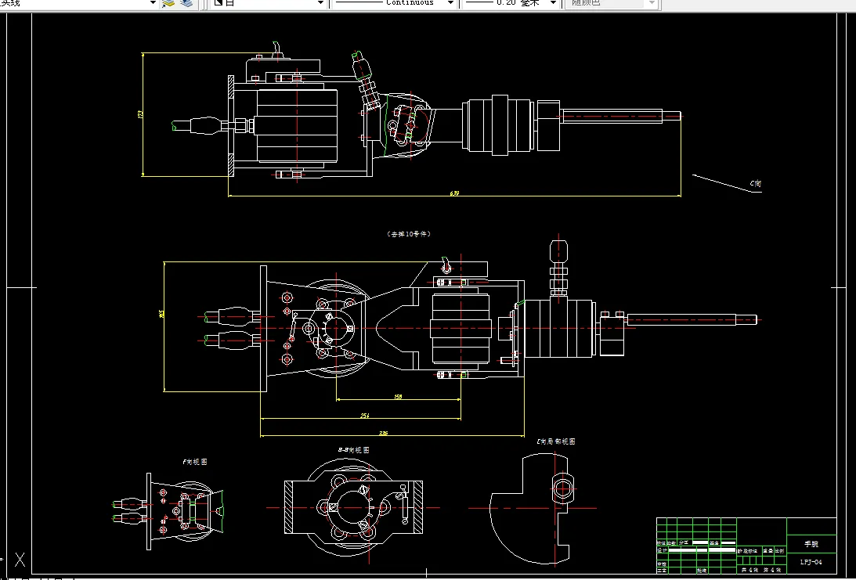Click the white color swatch in color control
This screenshot has width=856, height=580.
click(219, 2)
